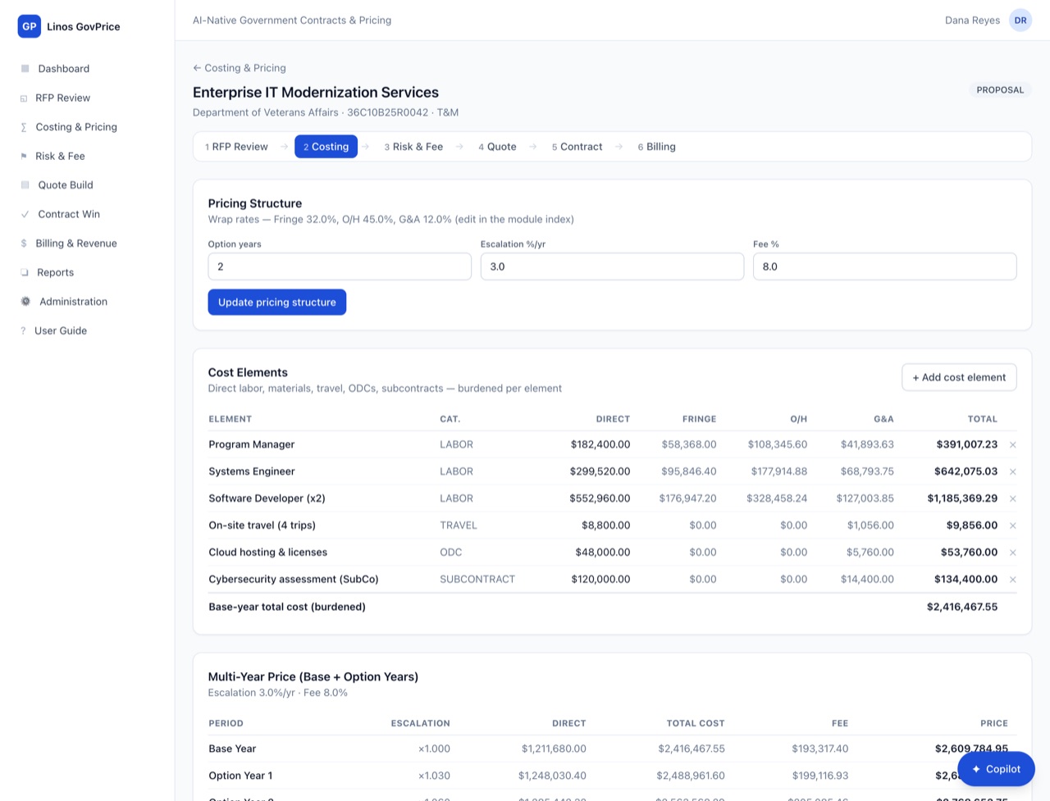The height and width of the screenshot is (801, 1050).
Task: Remove the On-site travel cost element
Action: click(x=1012, y=526)
